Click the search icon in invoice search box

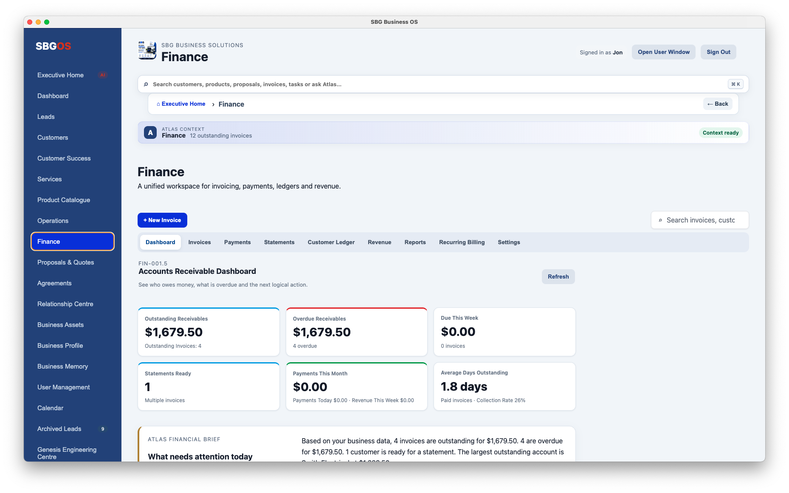[660, 220]
